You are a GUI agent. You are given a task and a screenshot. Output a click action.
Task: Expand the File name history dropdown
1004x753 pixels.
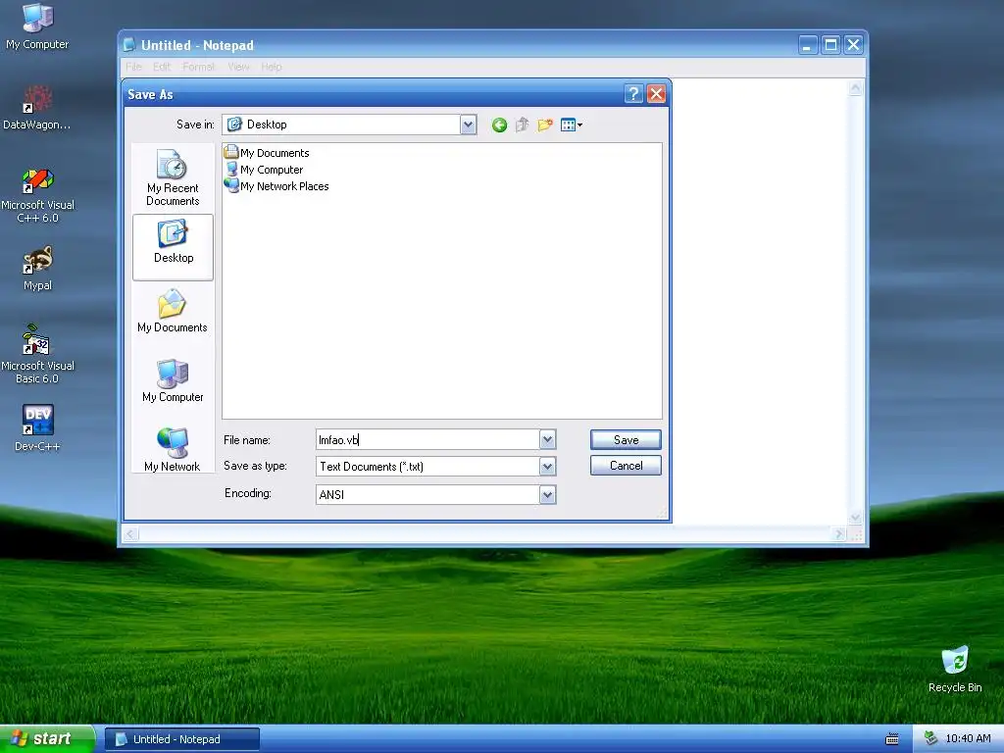[x=547, y=440]
